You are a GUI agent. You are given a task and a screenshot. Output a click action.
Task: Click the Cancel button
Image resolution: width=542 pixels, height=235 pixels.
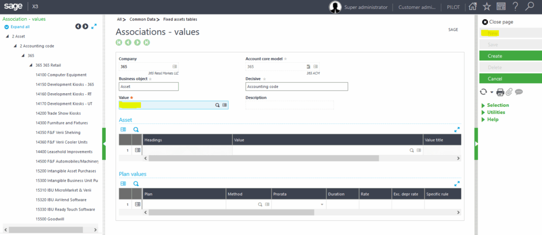[x=510, y=79]
